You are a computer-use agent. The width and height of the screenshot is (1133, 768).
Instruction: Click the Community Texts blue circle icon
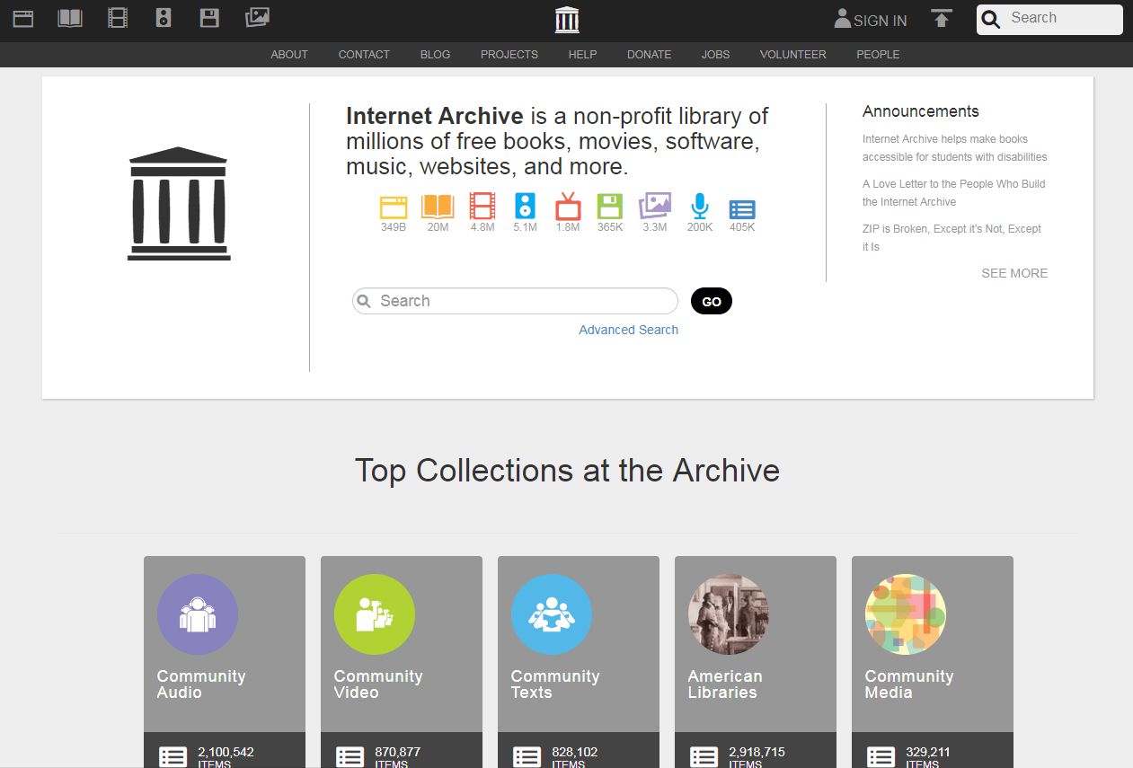coord(552,614)
